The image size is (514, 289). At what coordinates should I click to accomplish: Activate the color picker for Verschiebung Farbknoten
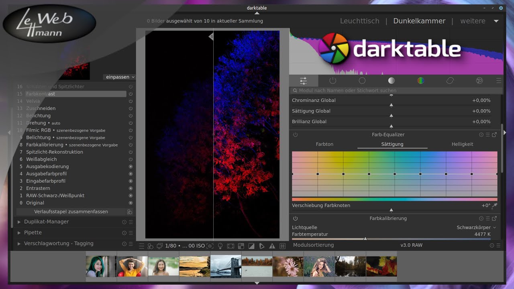495,206
